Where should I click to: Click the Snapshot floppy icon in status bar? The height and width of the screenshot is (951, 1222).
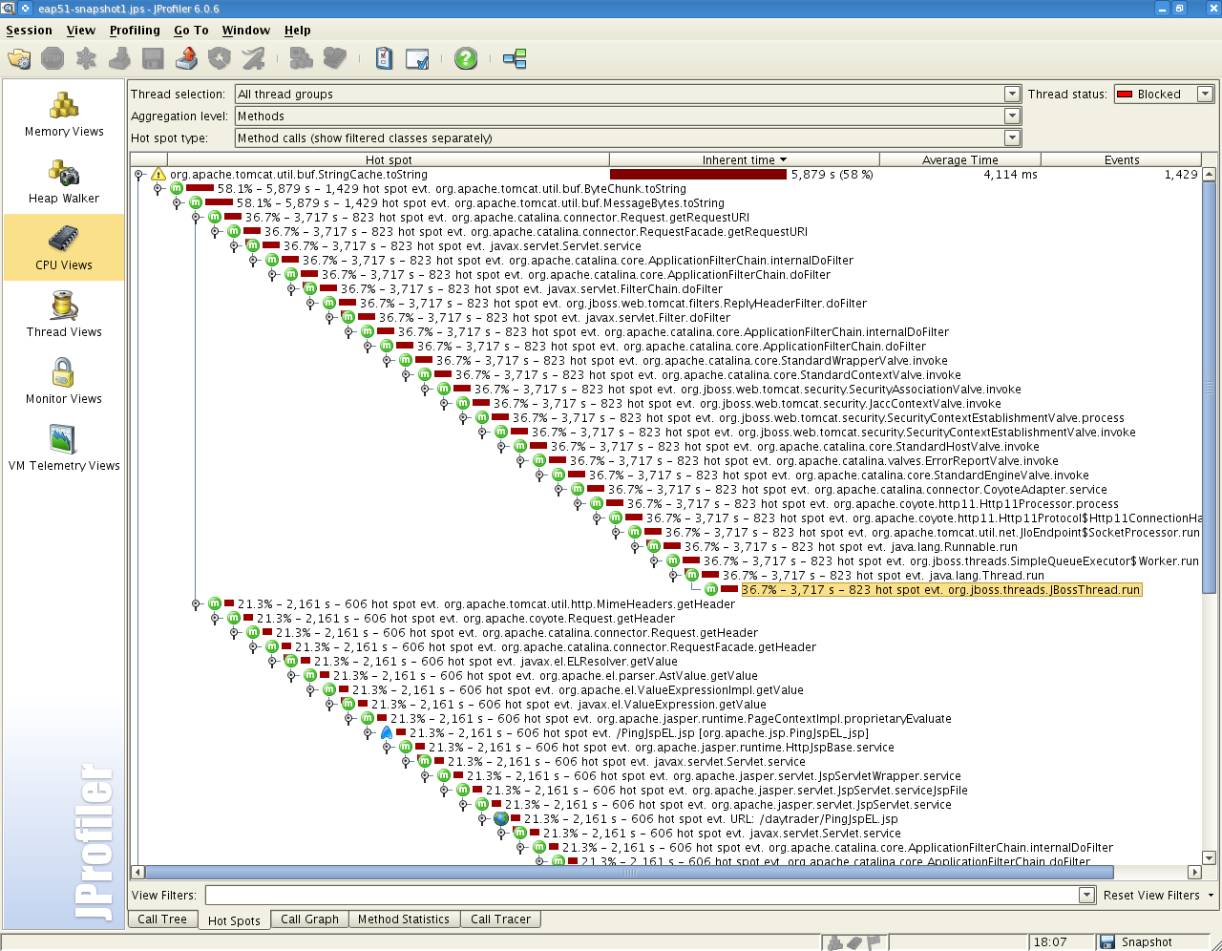pyautogui.click(x=1107, y=942)
